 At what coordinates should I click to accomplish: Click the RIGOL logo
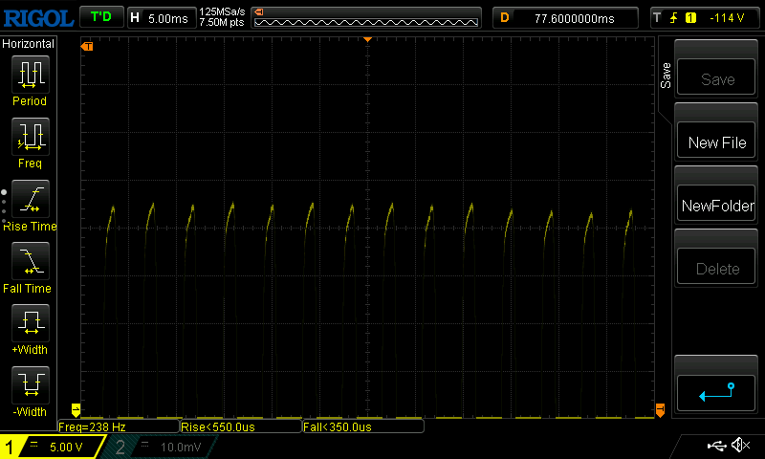tap(38, 18)
